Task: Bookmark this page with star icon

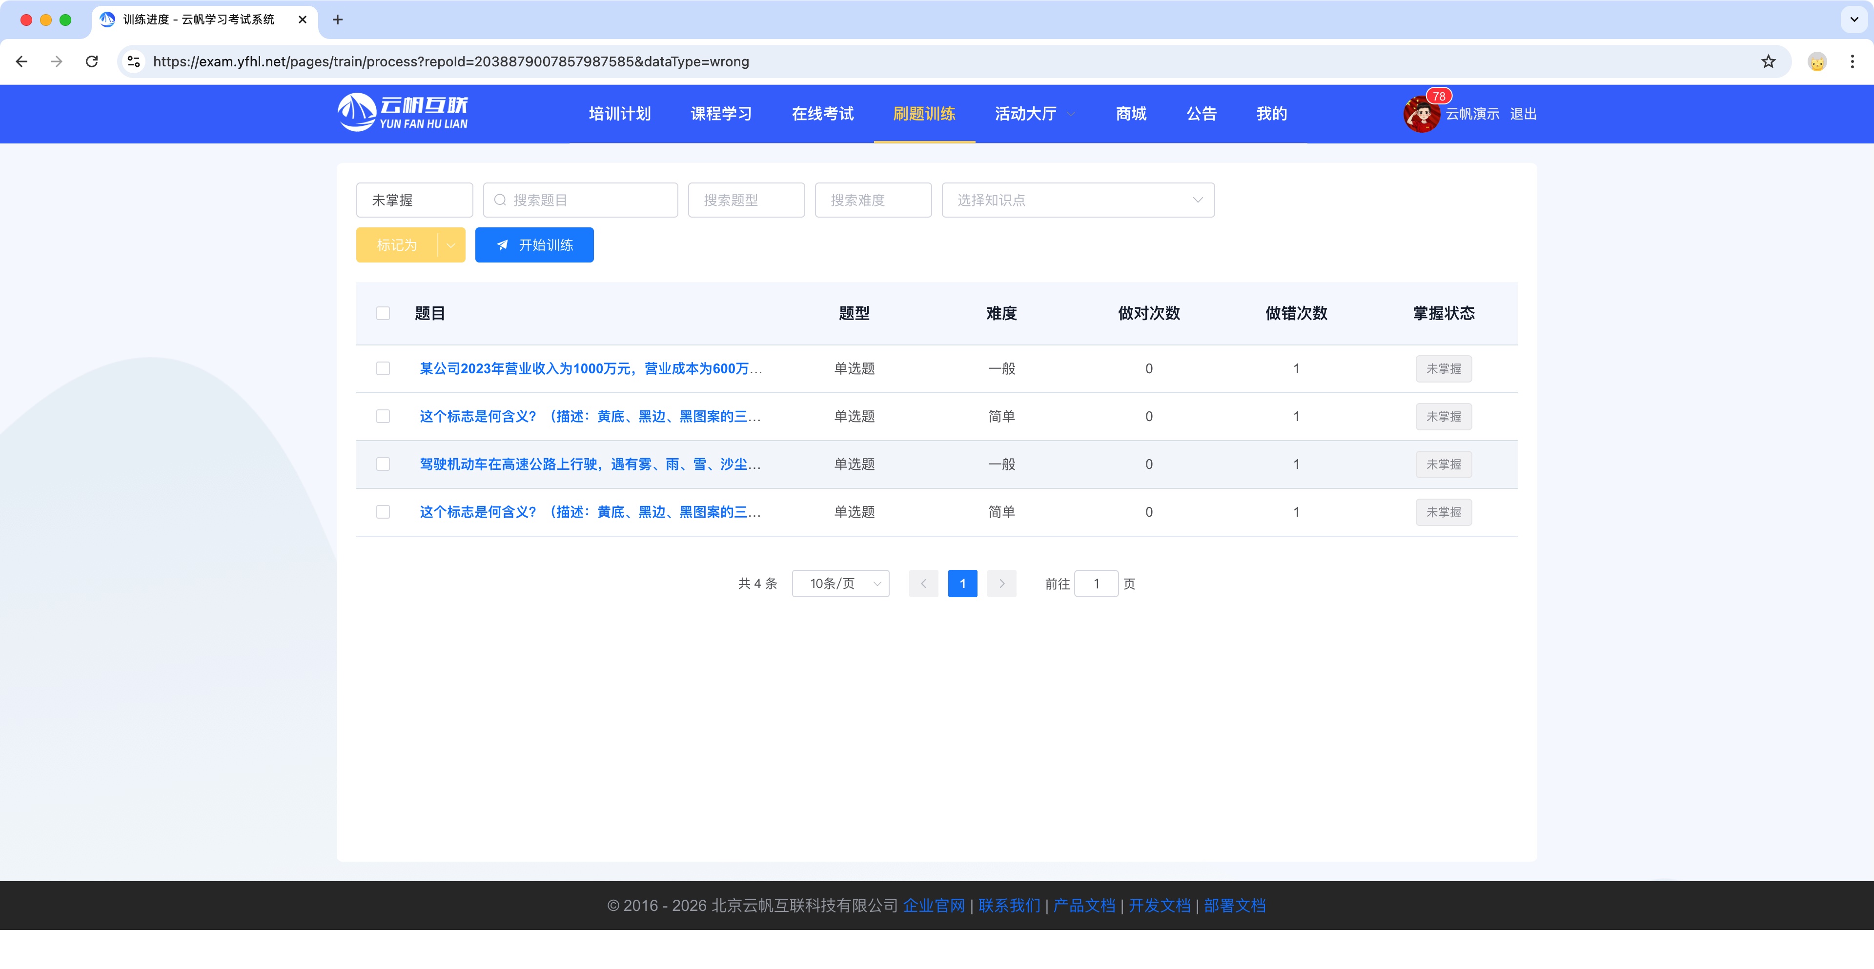Action: pos(1768,62)
